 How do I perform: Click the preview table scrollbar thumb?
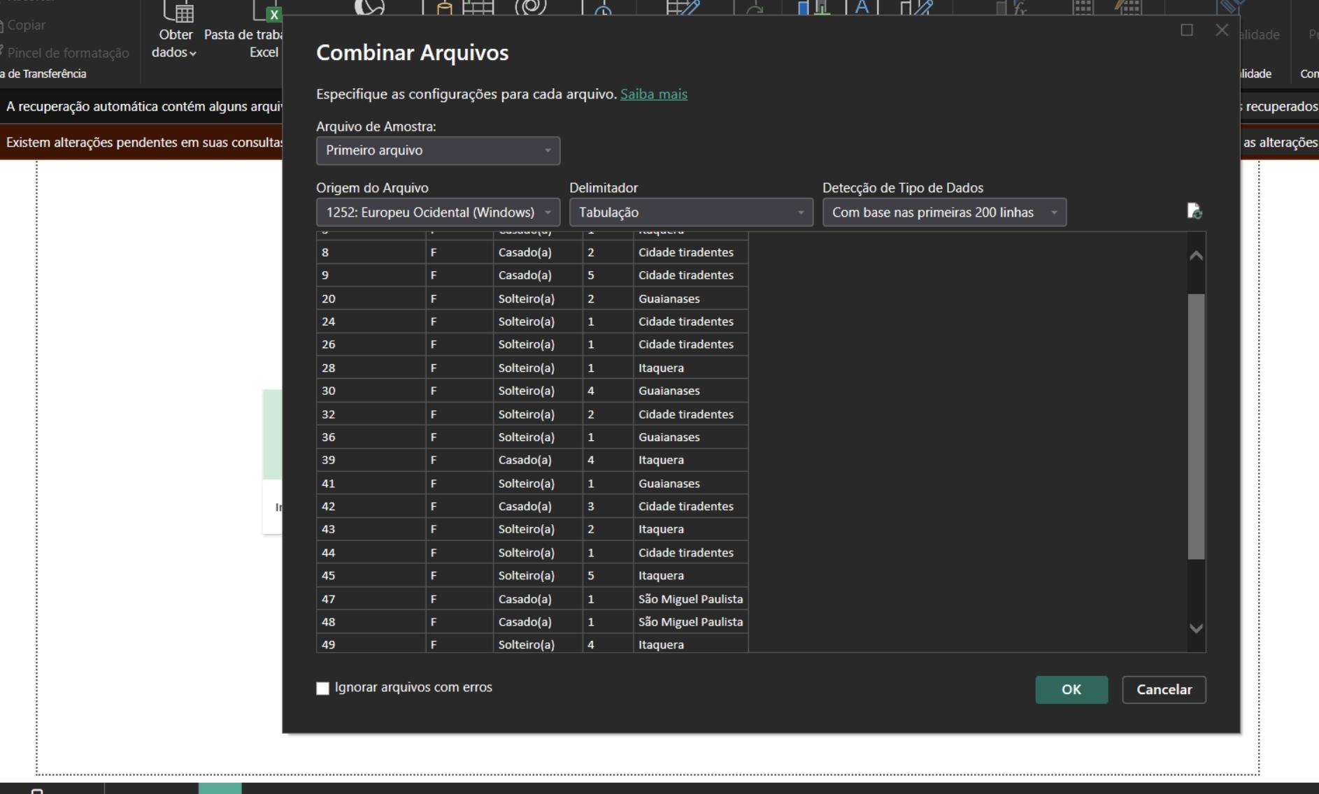(x=1196, y=426)
